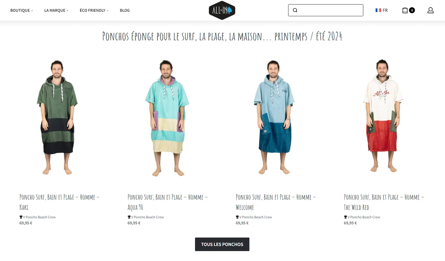The height and width of the screenshot is (261, 445).
Task: Open the FR language selector
Action: coord(382,10)
